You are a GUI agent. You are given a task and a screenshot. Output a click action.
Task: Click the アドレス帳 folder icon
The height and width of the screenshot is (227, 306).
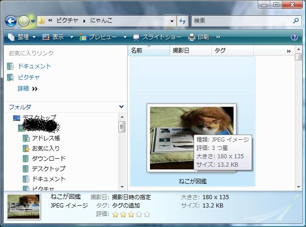click(x=26, y=138)
